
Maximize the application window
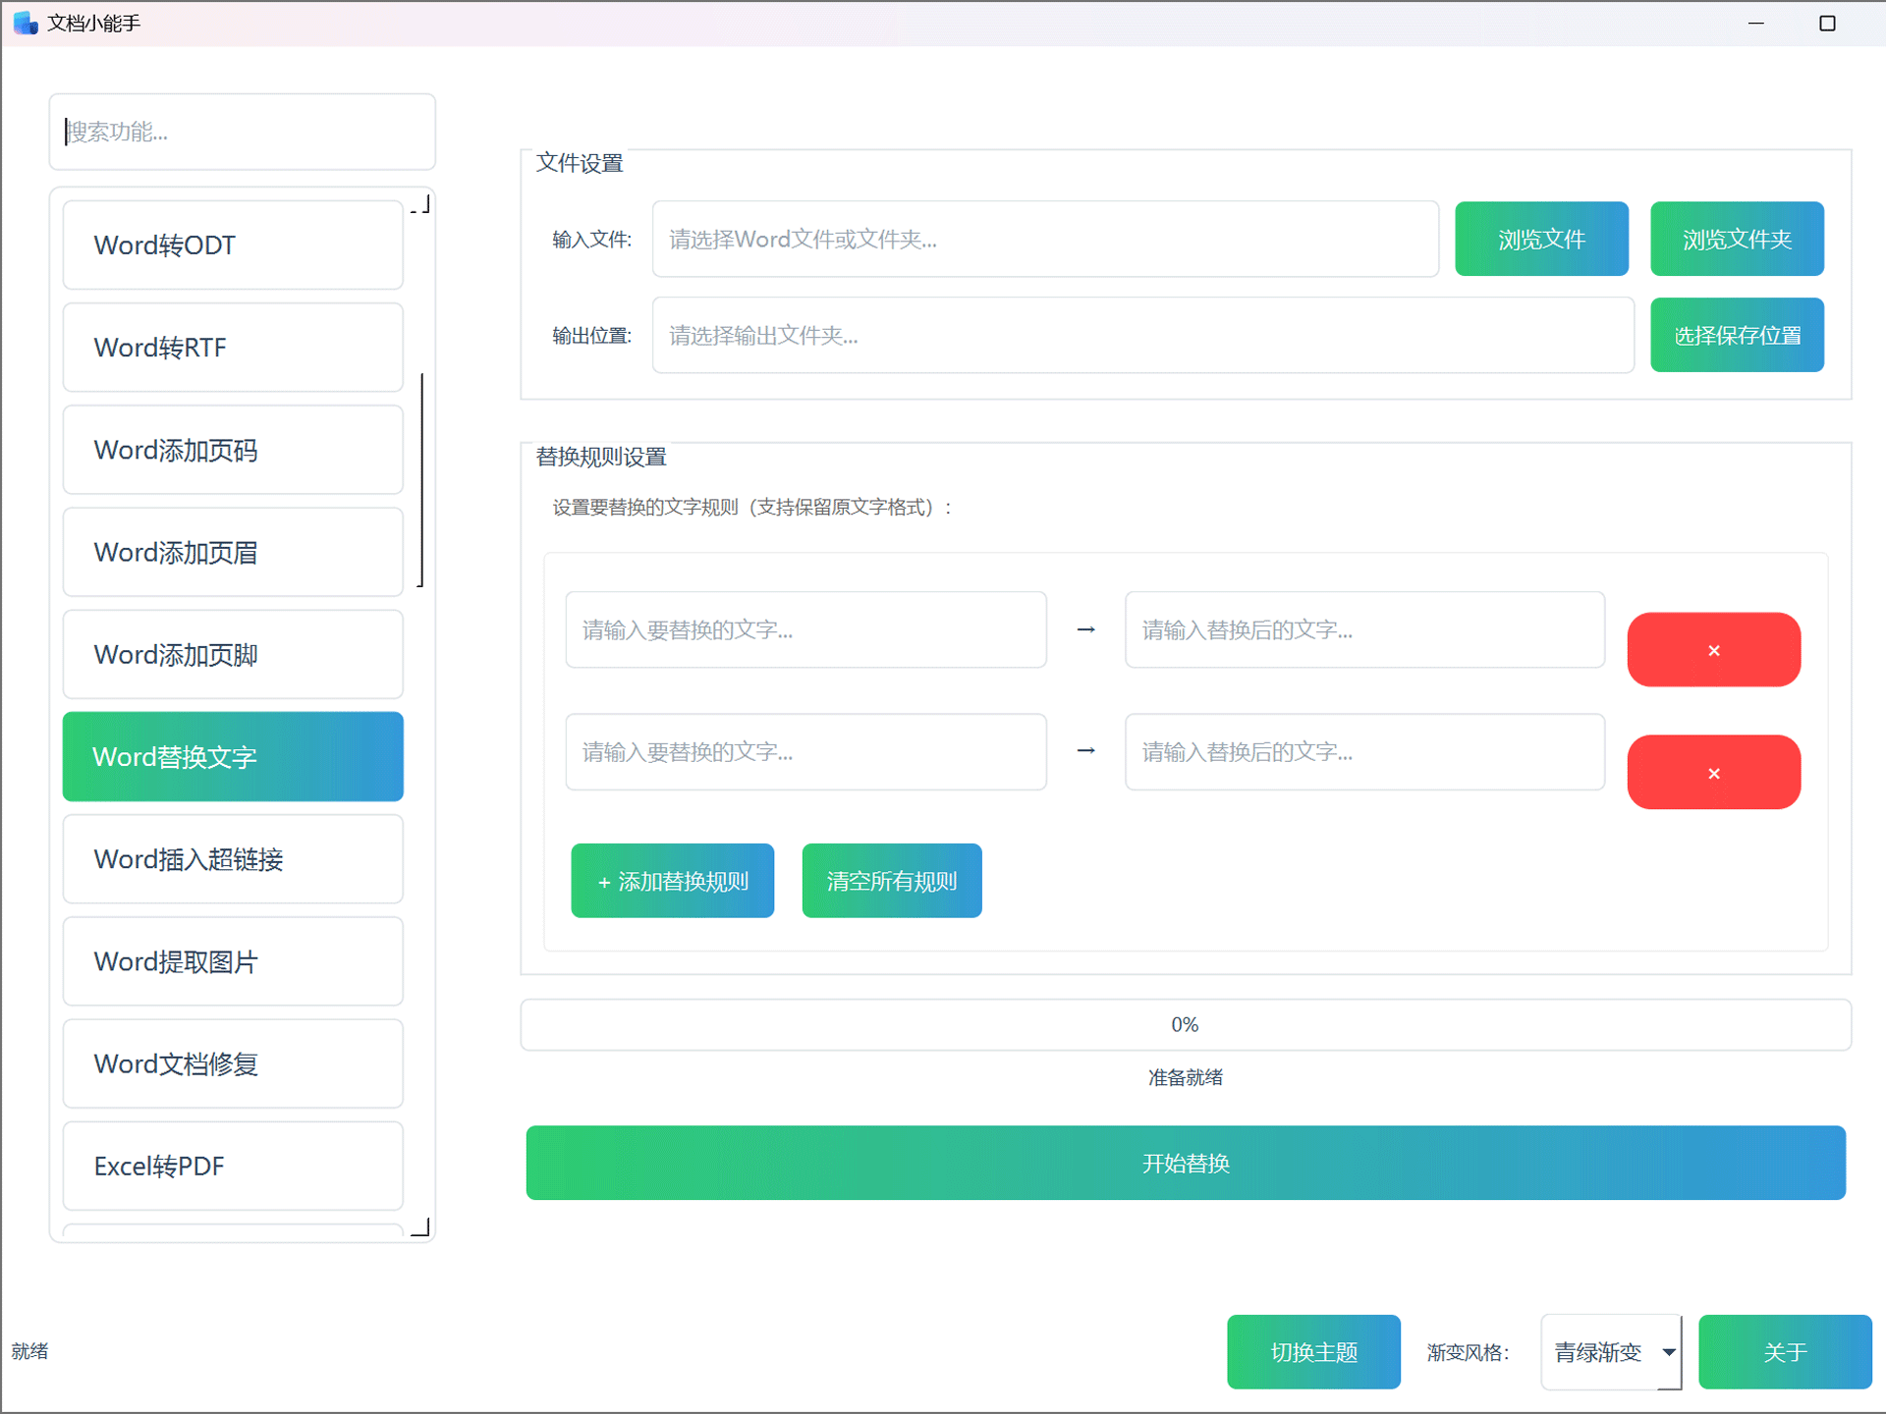coord(1827,23)
